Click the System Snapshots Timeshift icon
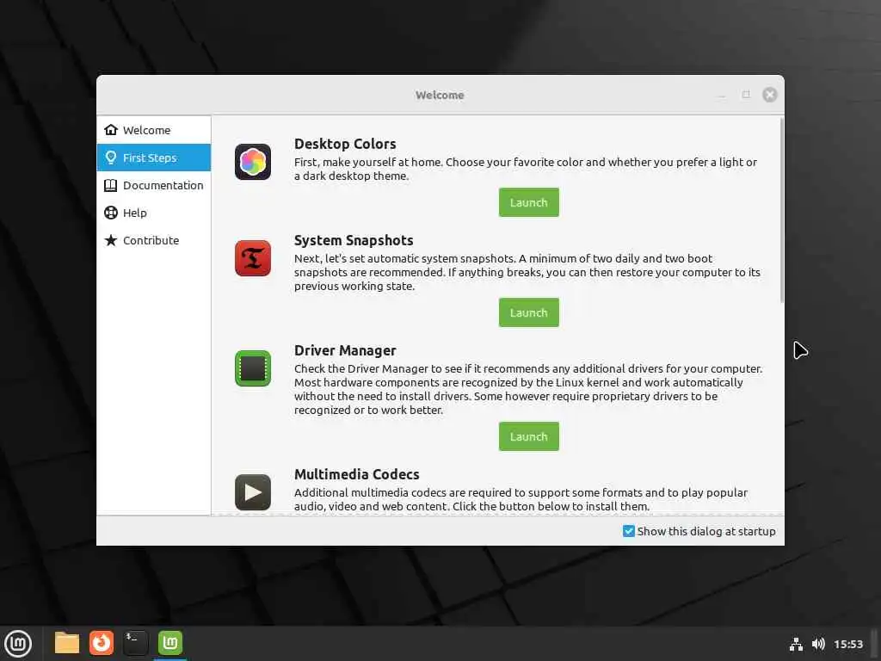 (253, 258)
